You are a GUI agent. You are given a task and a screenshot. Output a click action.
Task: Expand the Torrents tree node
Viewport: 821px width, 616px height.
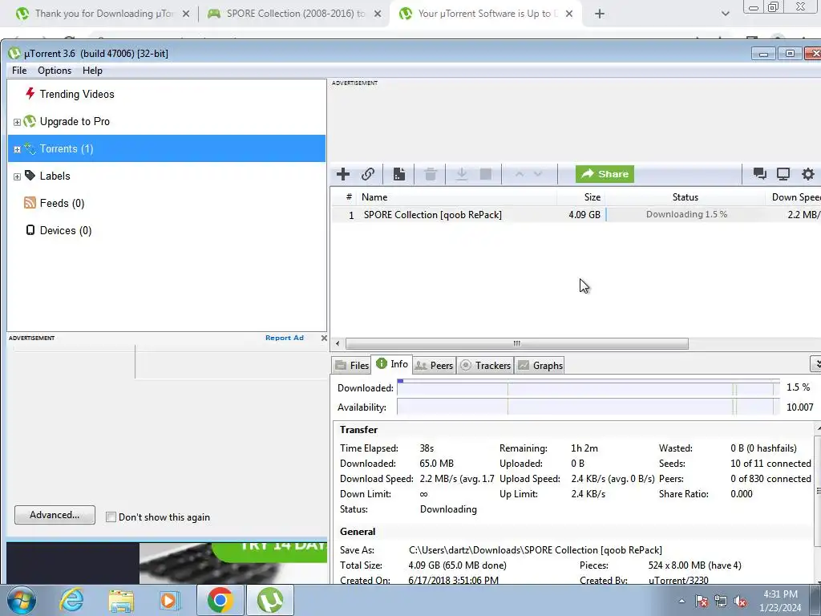[x=17, y=149]
